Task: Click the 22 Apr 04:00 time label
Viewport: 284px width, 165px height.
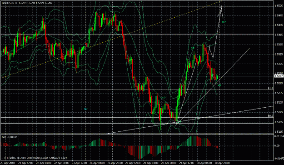Action: point(44,163)
